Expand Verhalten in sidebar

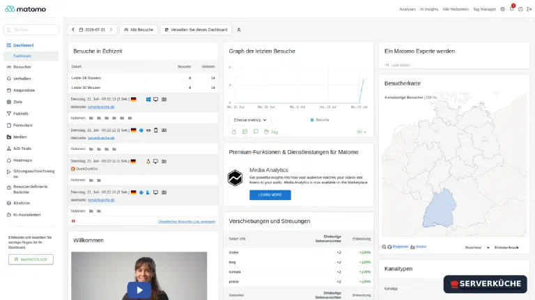(22, 78)
